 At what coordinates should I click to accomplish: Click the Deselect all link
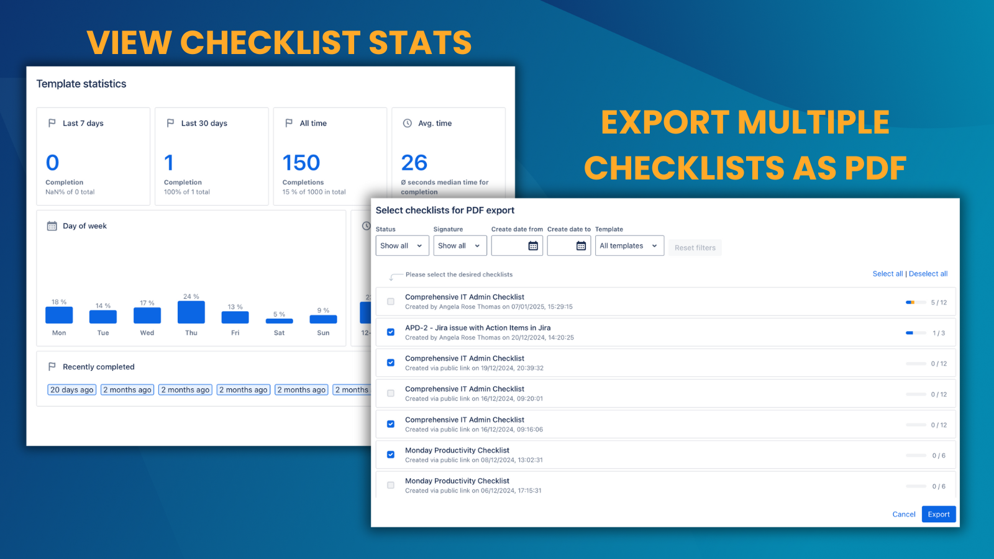pos(928,273)
